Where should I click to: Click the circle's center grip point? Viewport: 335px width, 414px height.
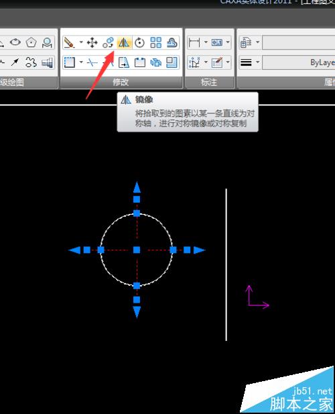[137, 250]
